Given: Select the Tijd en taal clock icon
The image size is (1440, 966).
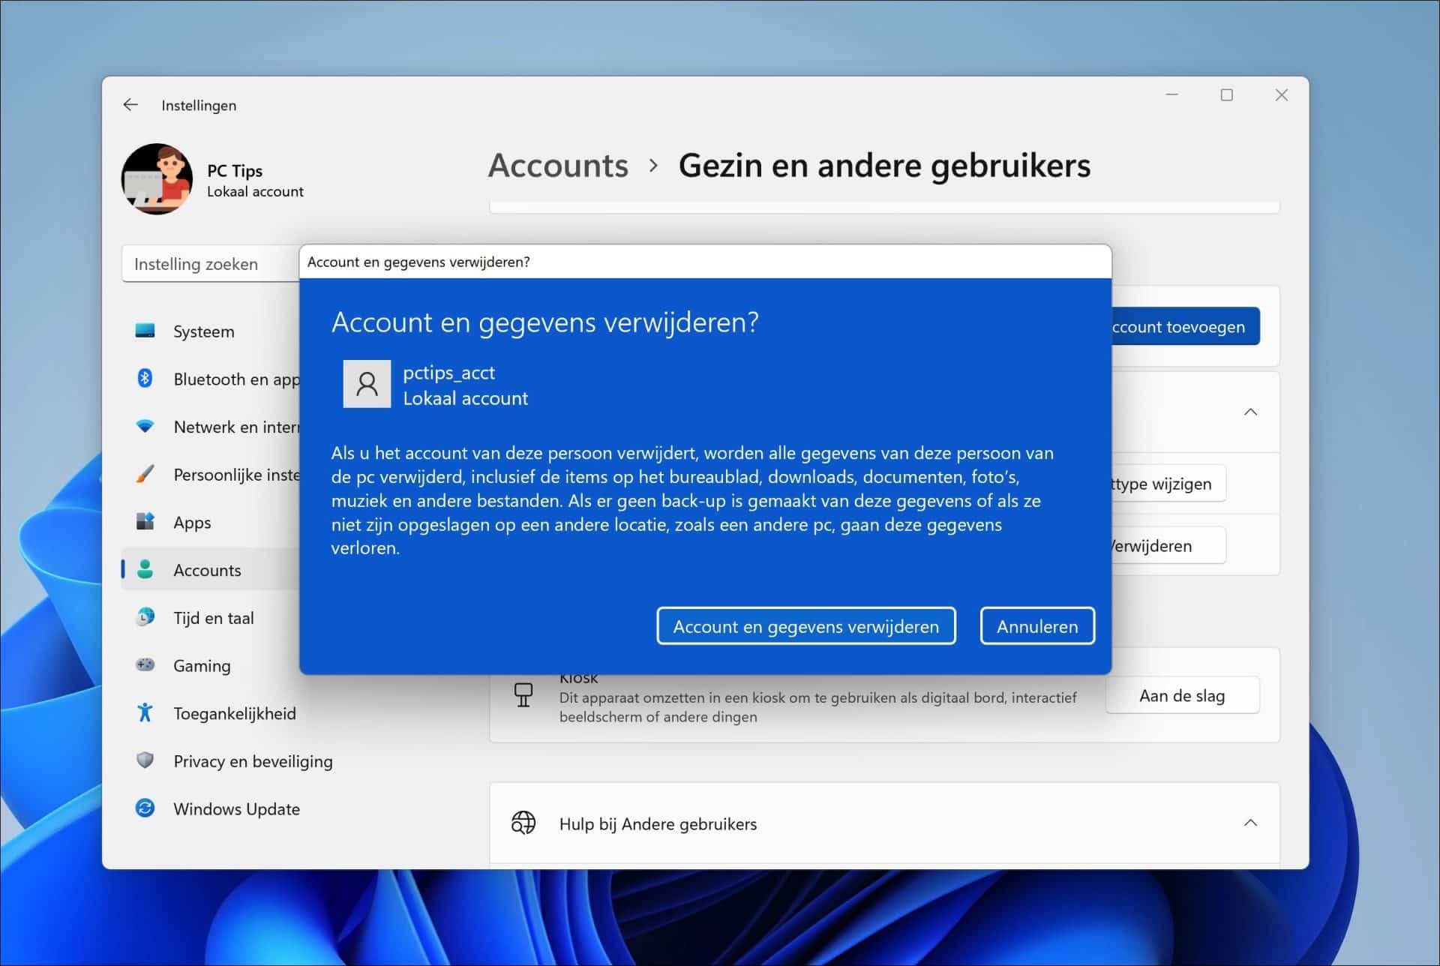Looking at the screenshot, I should click(147, 617).
